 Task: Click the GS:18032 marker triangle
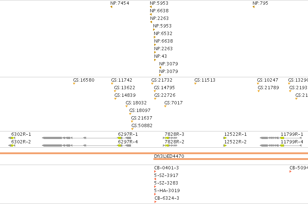(x=127, y=107)
